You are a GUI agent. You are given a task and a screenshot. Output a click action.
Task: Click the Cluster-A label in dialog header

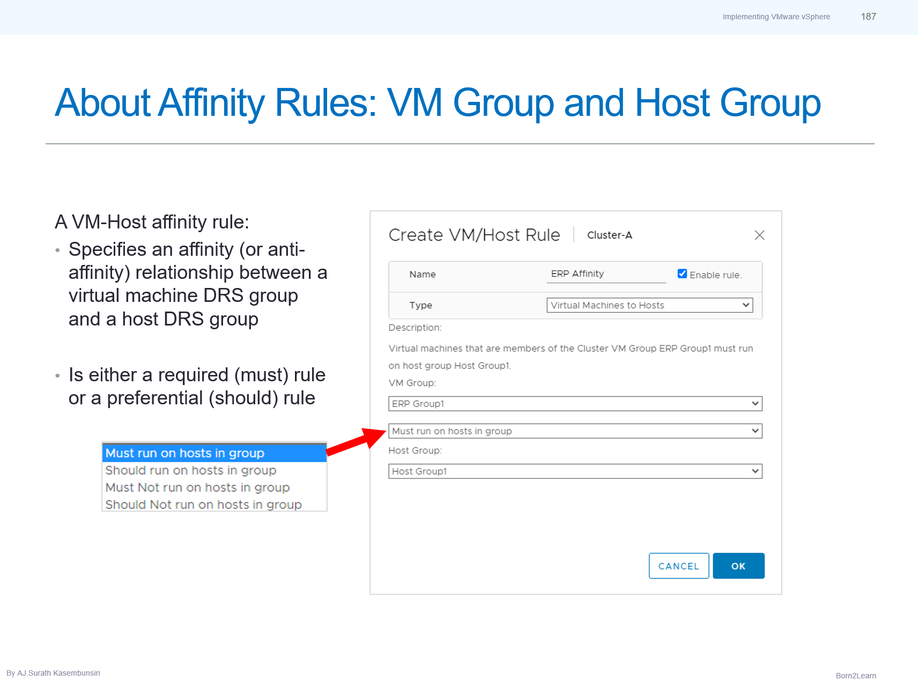point(610,235)
